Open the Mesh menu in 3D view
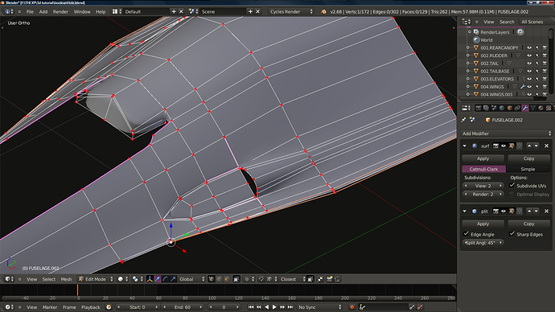 click(66, 279)
